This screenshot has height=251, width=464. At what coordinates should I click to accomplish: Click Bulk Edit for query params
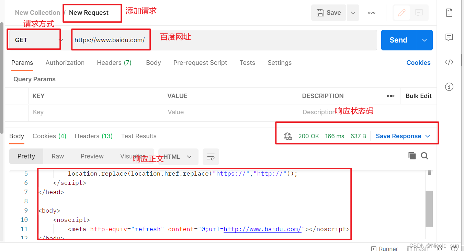[x=419, y=96]
